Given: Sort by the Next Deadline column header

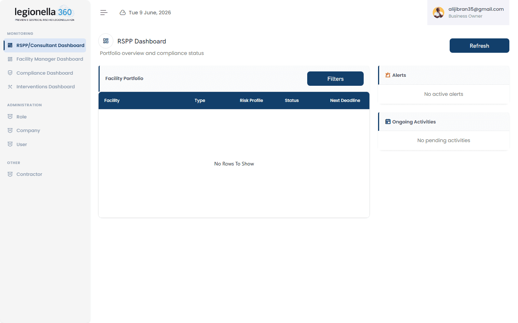Looking at the screenshot, I should pyautogui.click(x=345, y=100).
